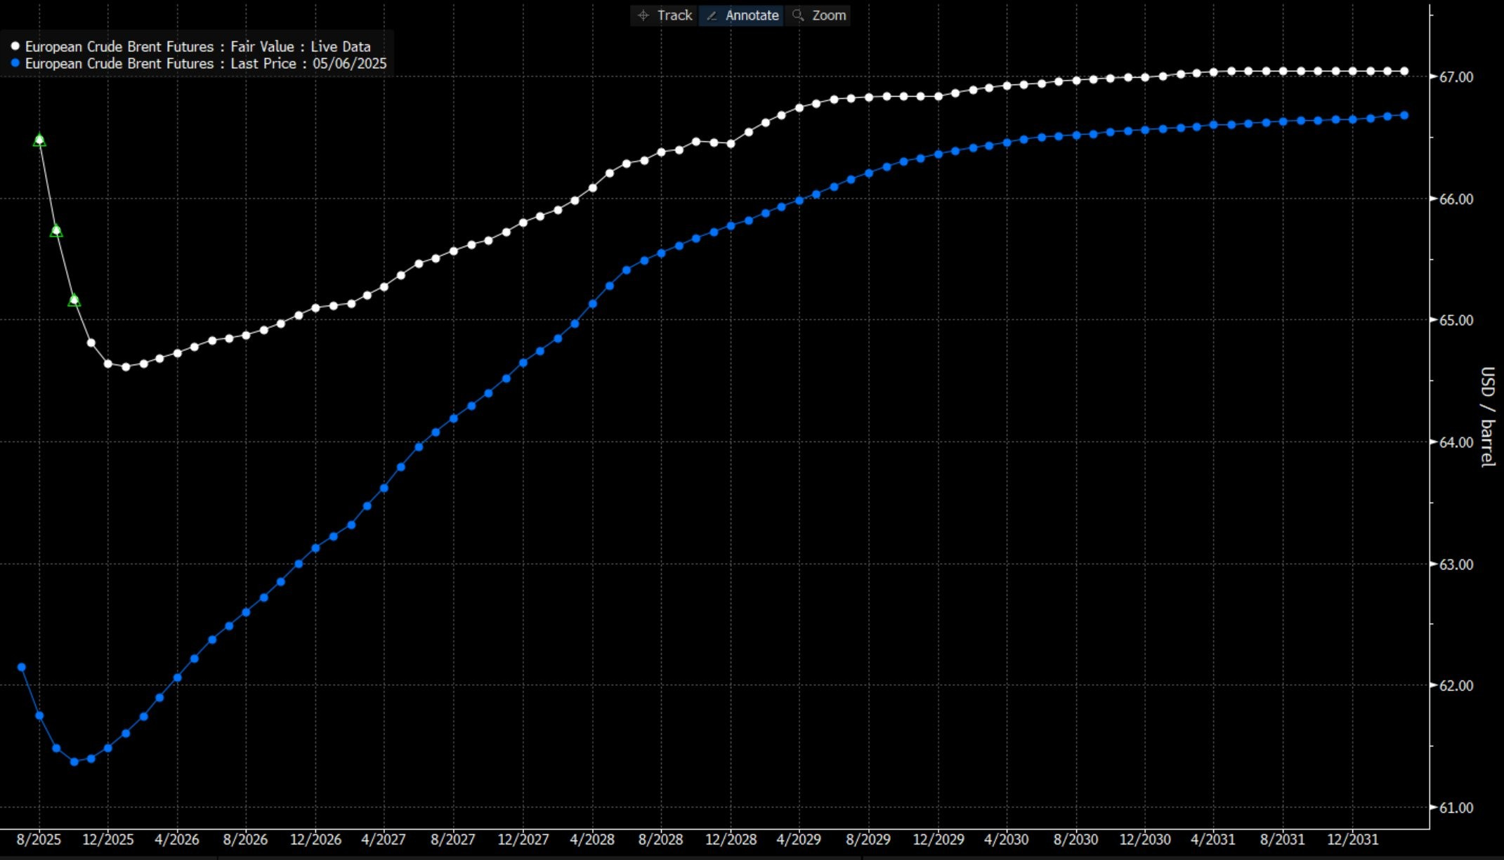Click the 12/2031 date axis label

coord(1352,840)
